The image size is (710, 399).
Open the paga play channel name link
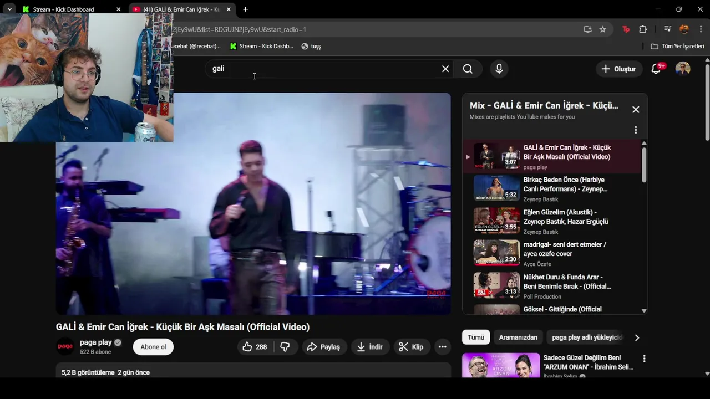(x=96, y=342)
